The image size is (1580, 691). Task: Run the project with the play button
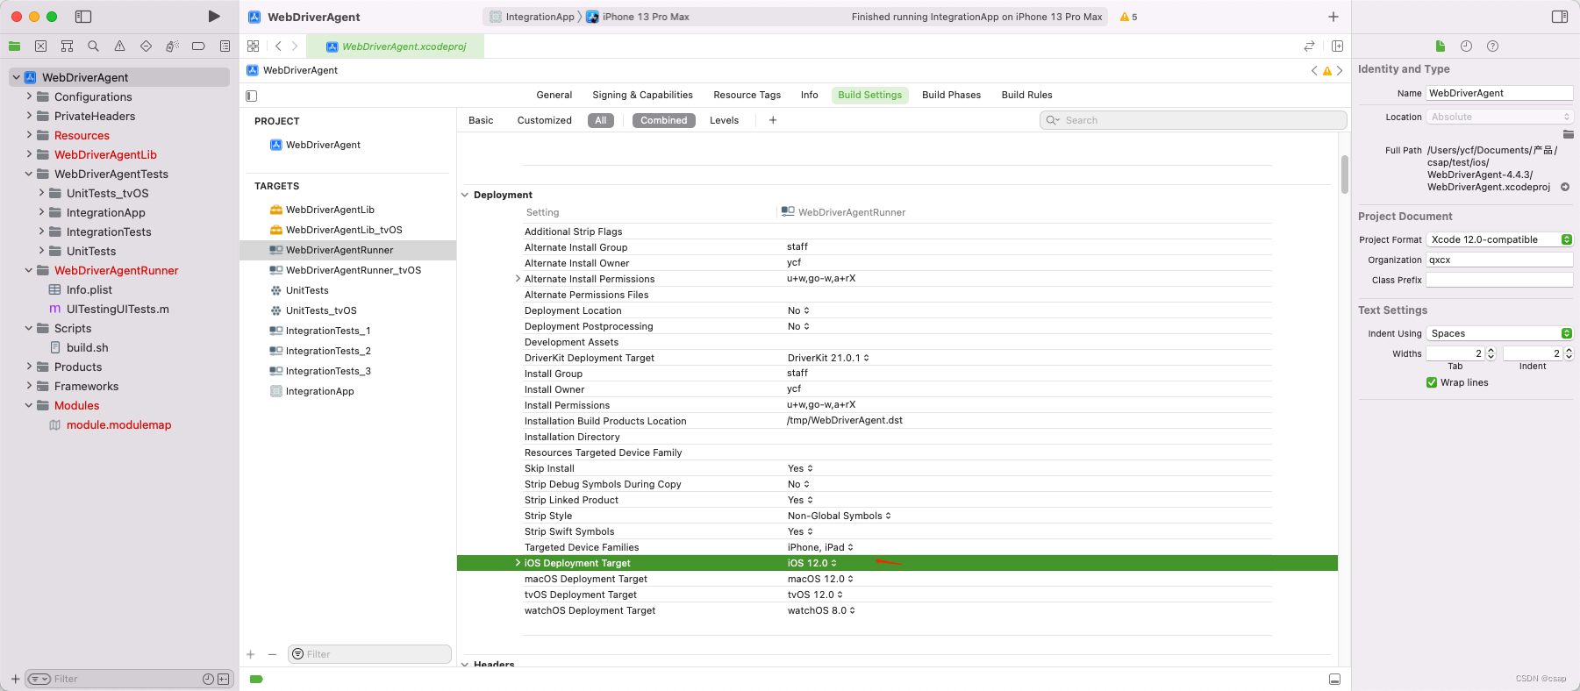pos(214,17)
